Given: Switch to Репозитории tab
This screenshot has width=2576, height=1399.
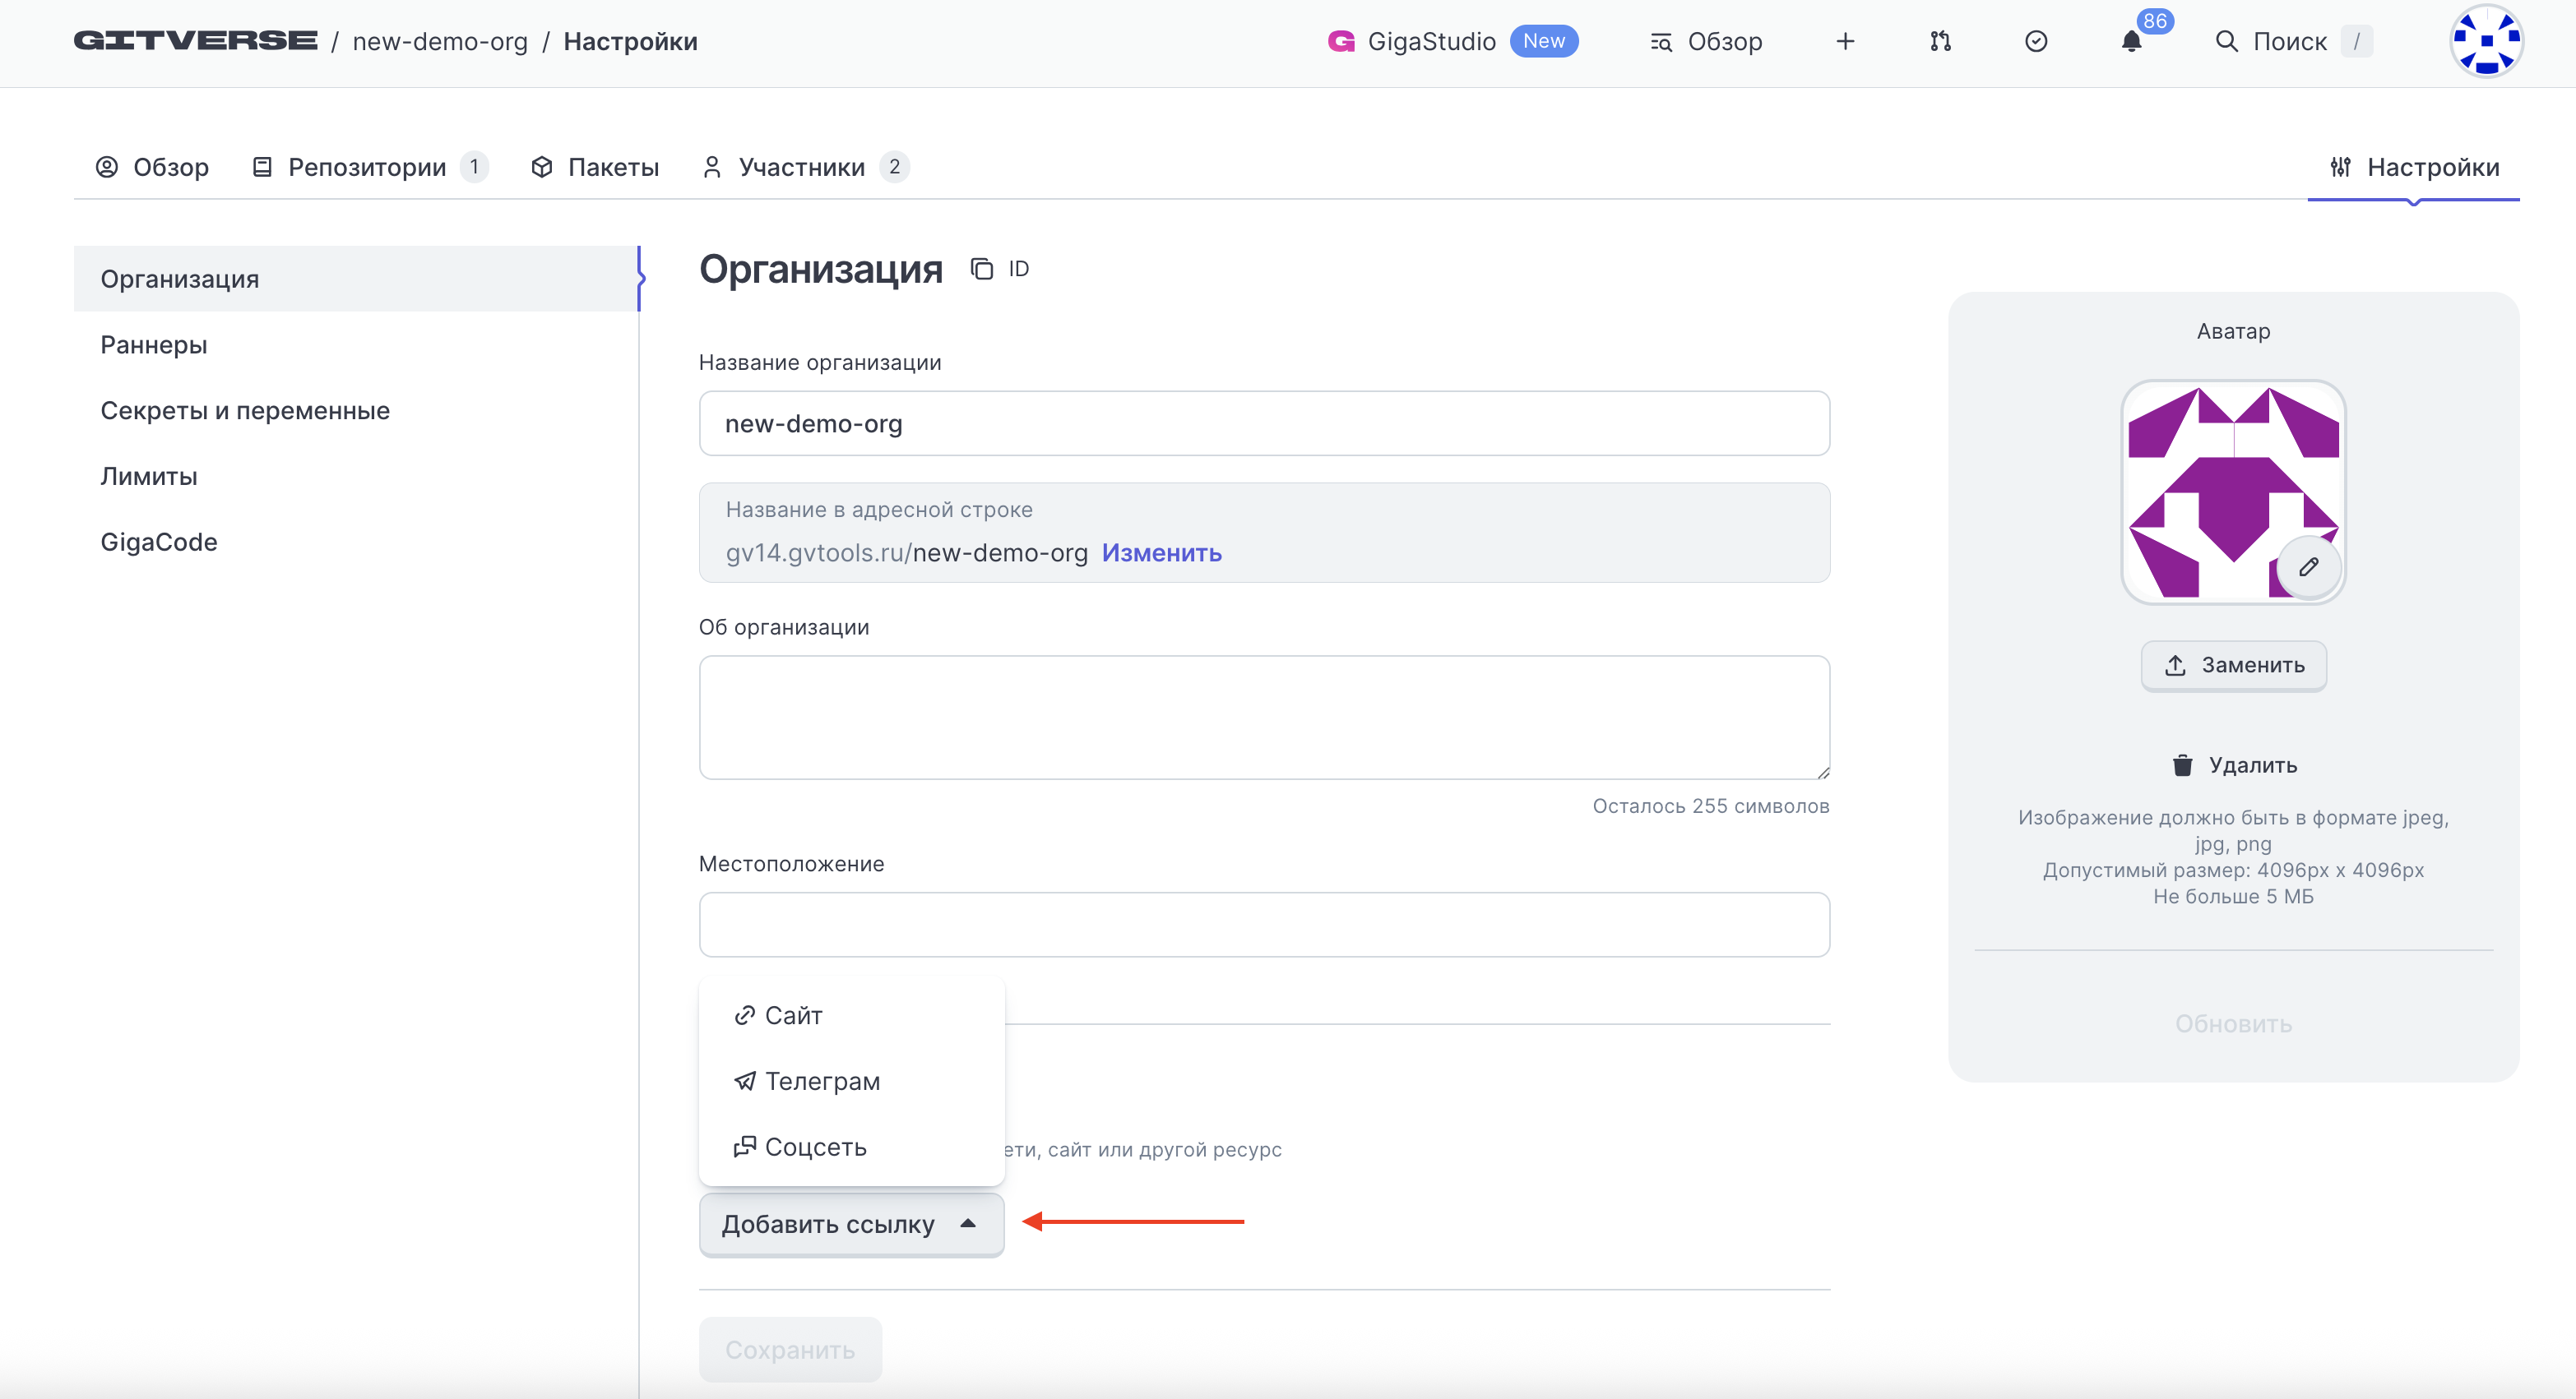Looking at the screenshot, I should (x=367, y=167).
